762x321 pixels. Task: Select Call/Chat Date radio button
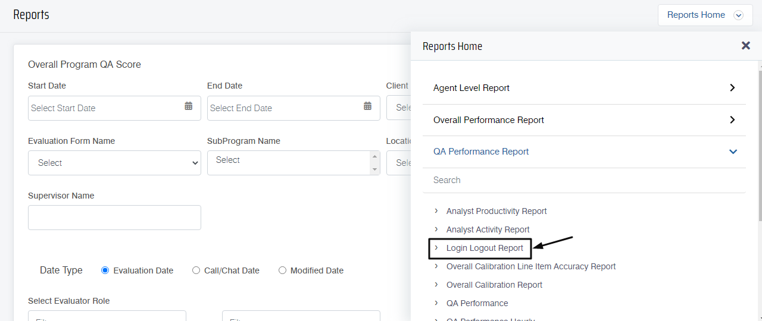196,270
